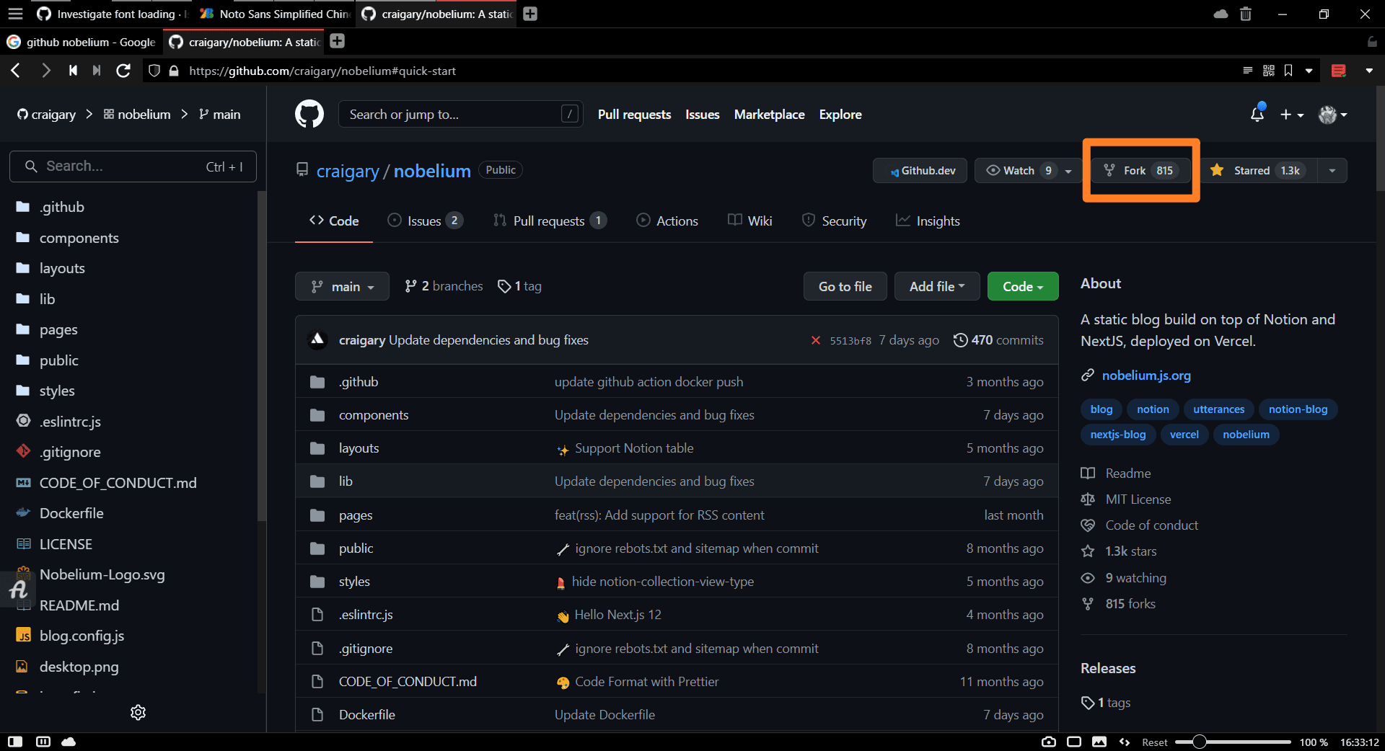Bookmark this page icon

coord(1288,71)
